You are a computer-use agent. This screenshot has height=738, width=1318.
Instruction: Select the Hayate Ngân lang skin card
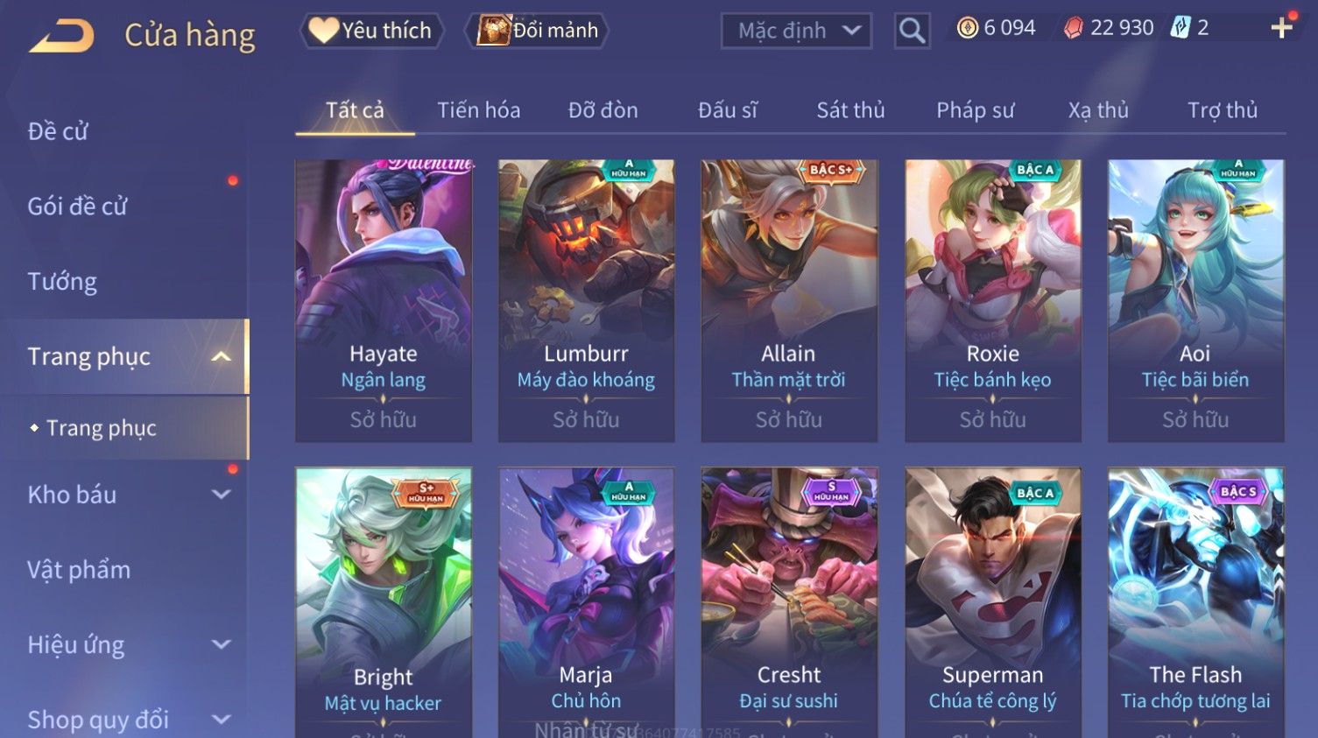pos(384,300)
